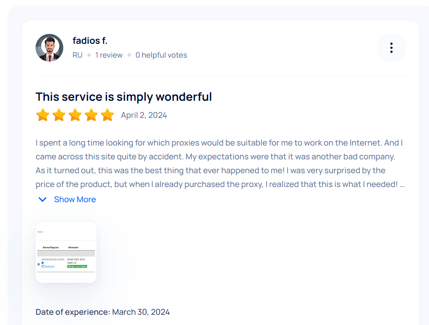The height and width of the screenshot is (325, 429).
Task: Click the fifth rating star
Action: [x=107, y=115]
